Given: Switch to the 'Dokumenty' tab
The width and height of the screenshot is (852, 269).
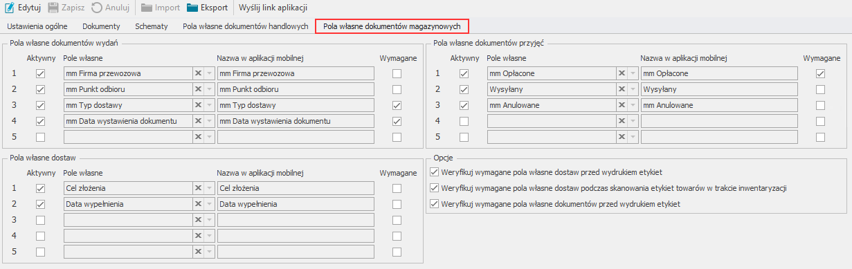Looking at the screenshot, I should point(101,26).
